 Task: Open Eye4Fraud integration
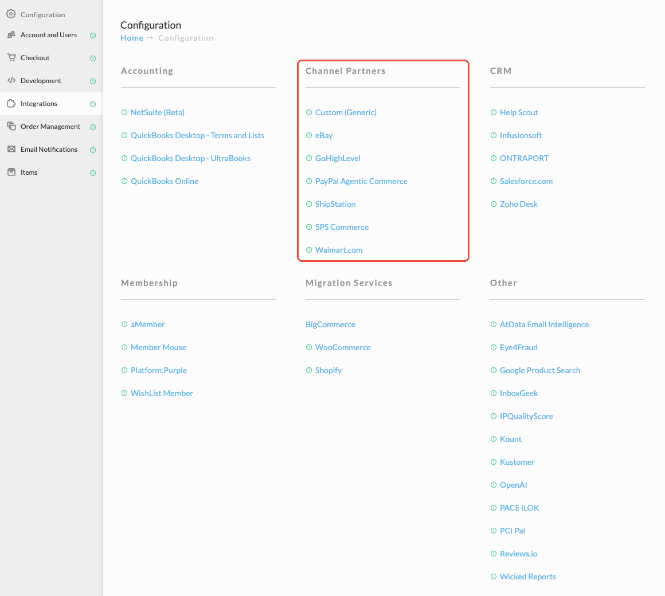coord(519,347)
